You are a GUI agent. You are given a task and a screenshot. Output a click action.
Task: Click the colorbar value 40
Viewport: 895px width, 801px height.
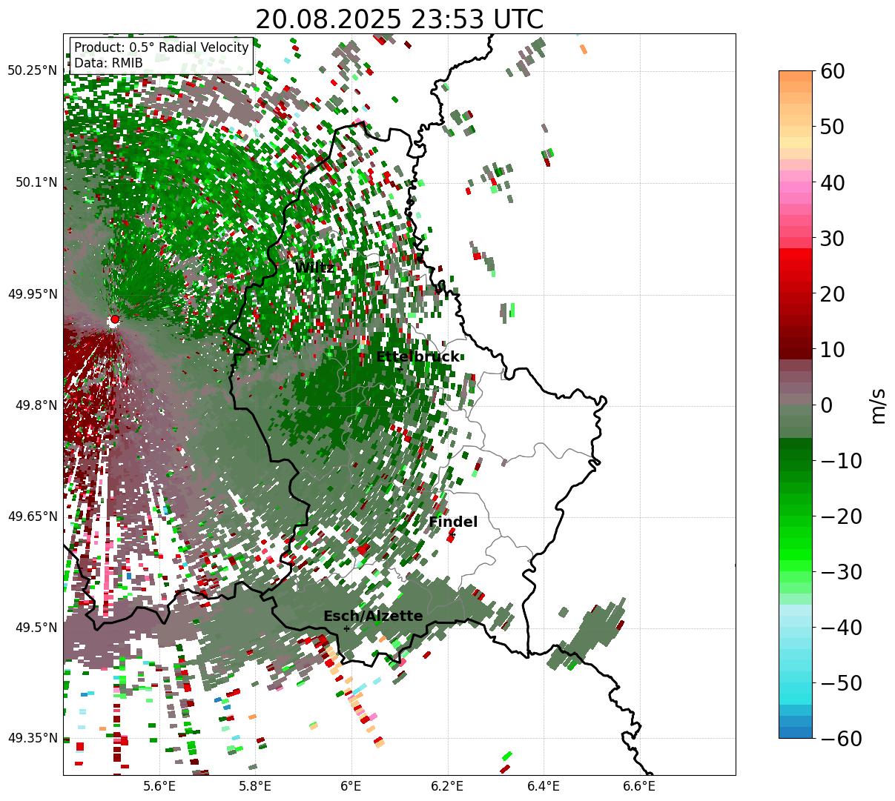pyautogui.click(x=832, y=182)
